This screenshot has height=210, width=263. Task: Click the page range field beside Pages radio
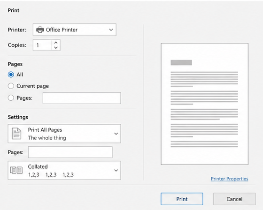point(82,98)
